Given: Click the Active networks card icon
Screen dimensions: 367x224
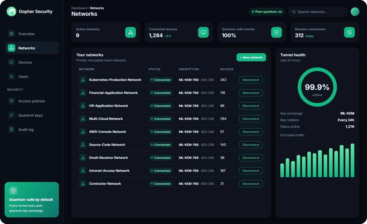Looking at the screenshot, I should pyautogui.click(x=130, y=32).
